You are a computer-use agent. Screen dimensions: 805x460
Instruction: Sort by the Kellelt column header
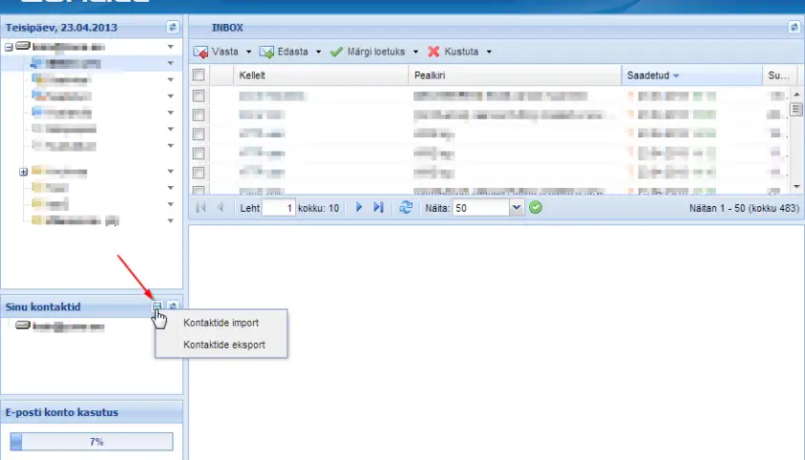click(321, 76)
